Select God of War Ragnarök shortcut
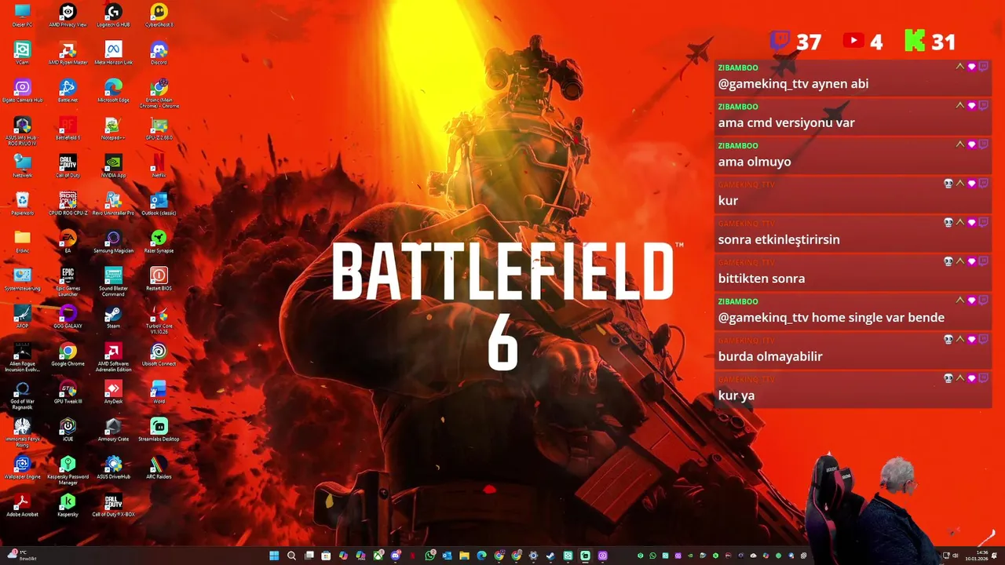 point(22,395)
